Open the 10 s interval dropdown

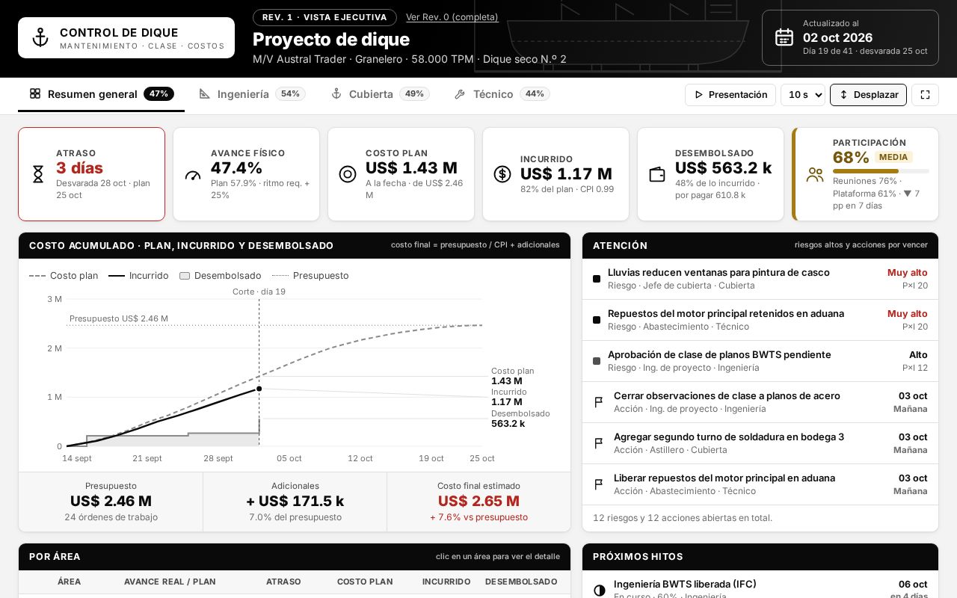tap(803, 95)
